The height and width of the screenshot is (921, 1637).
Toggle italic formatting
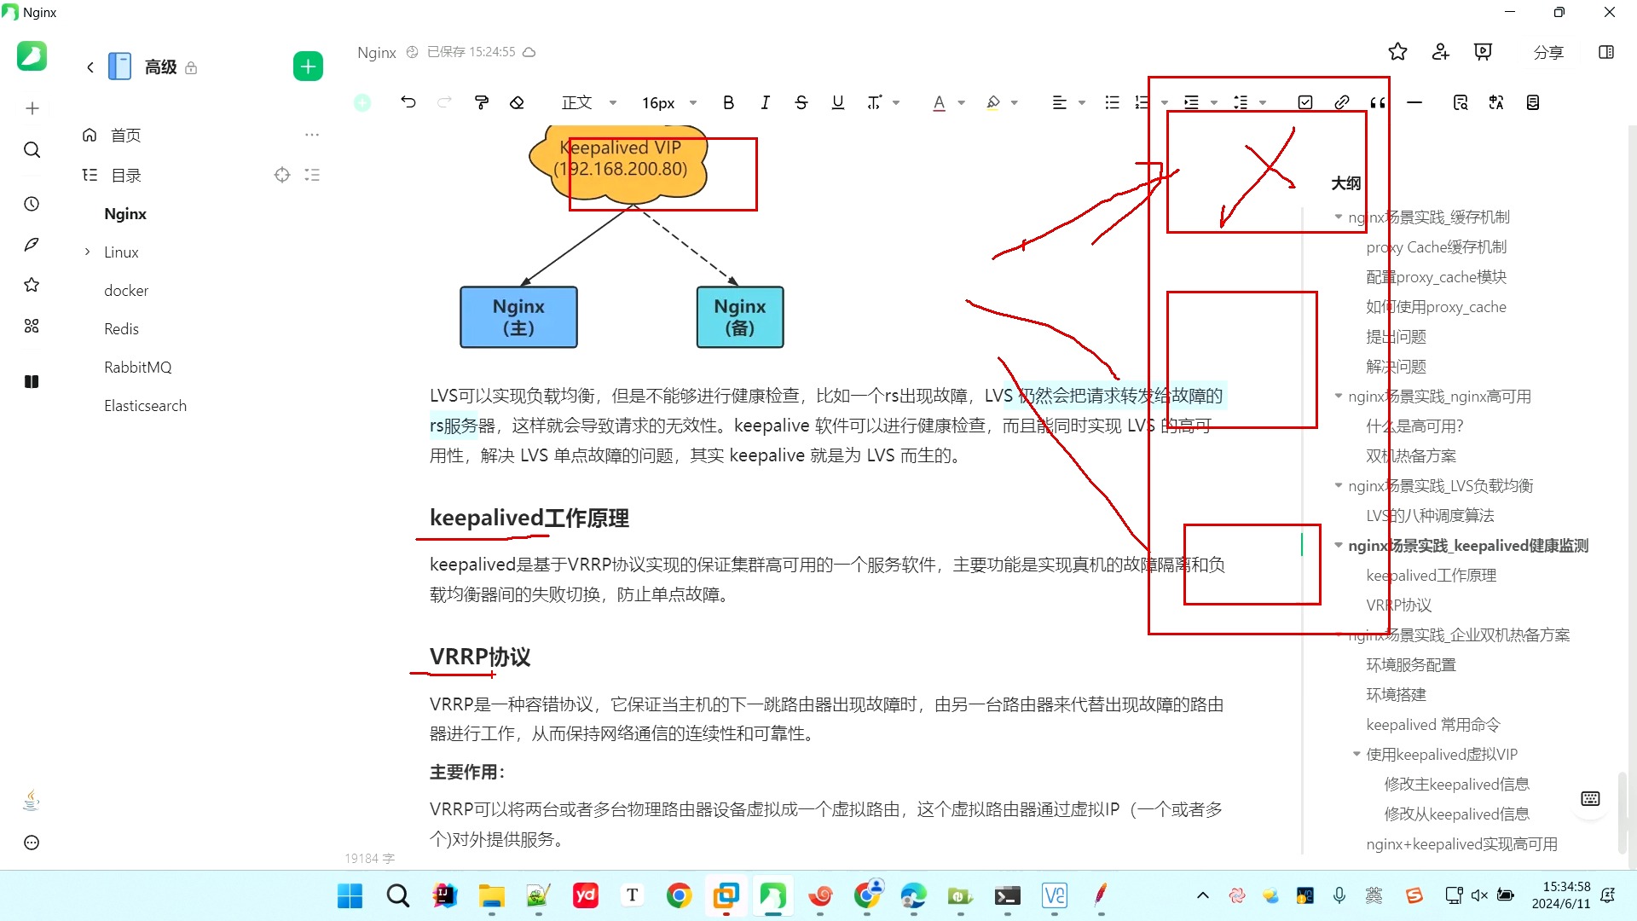coord(765,102)
